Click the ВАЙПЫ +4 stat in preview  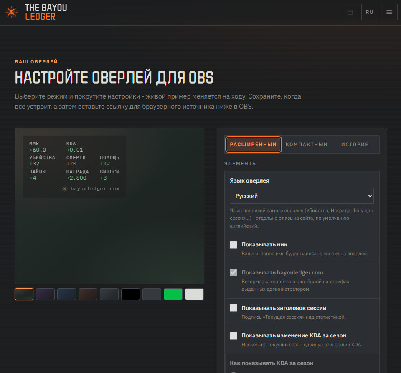pos(37,175)
